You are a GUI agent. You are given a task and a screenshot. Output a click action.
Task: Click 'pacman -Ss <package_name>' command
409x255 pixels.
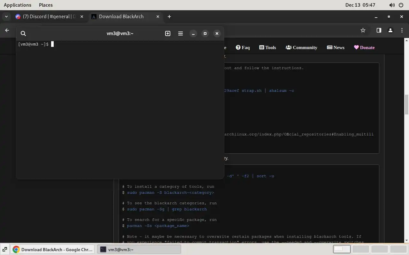[x=158, y=226]
